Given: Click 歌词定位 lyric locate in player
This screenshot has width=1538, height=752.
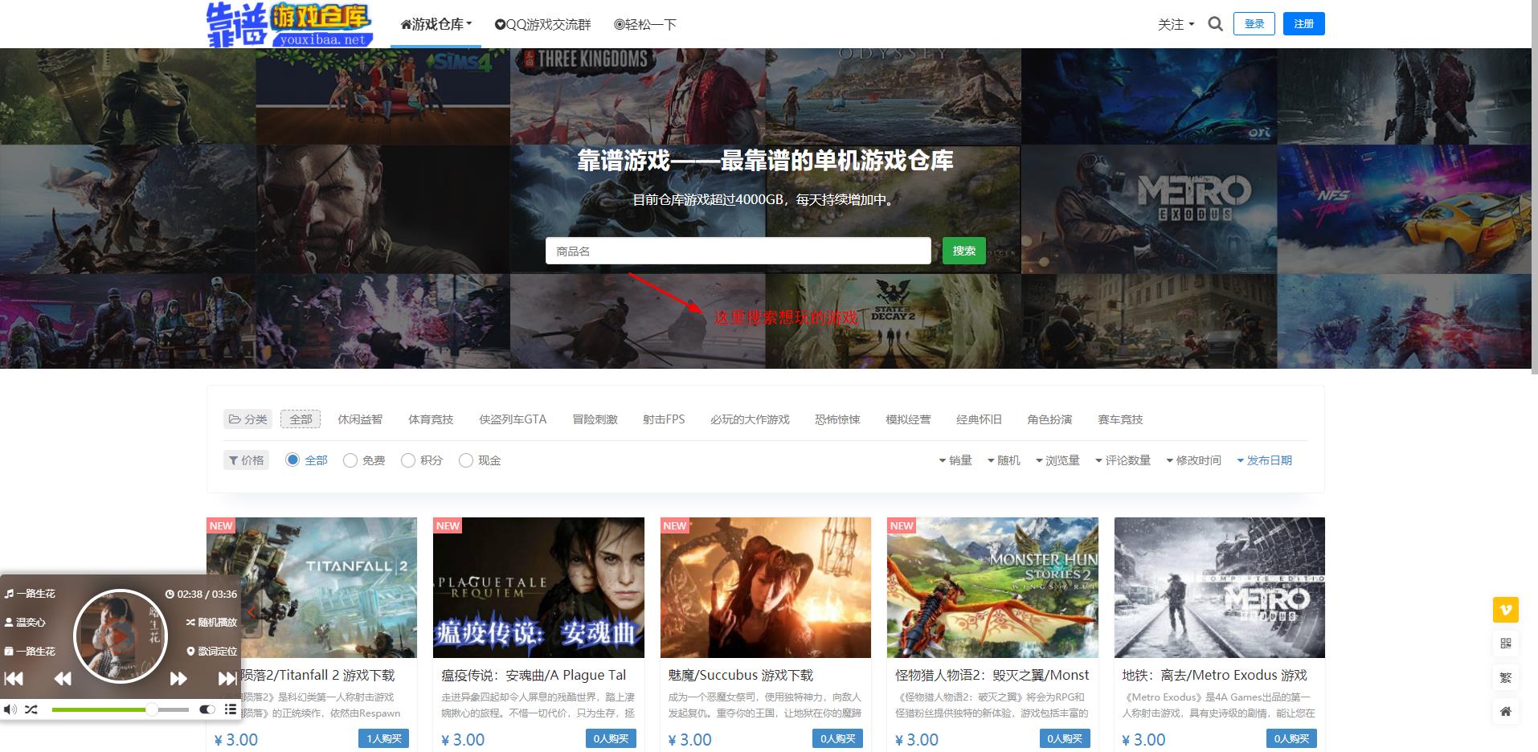Looking at the screenshot, I should [212, 651].
